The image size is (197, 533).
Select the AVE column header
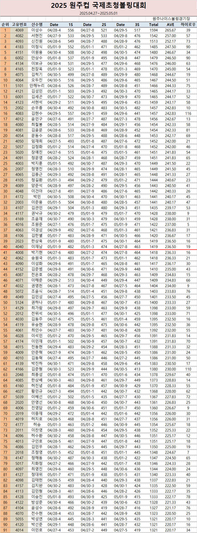tap(171, 25)
